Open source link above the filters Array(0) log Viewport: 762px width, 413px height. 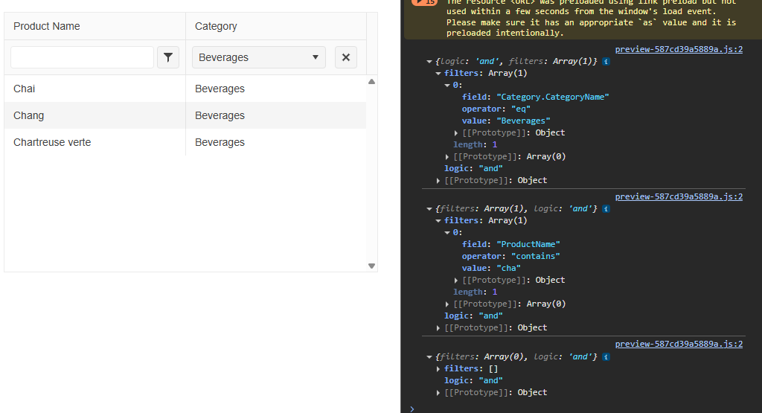point(679,344)
